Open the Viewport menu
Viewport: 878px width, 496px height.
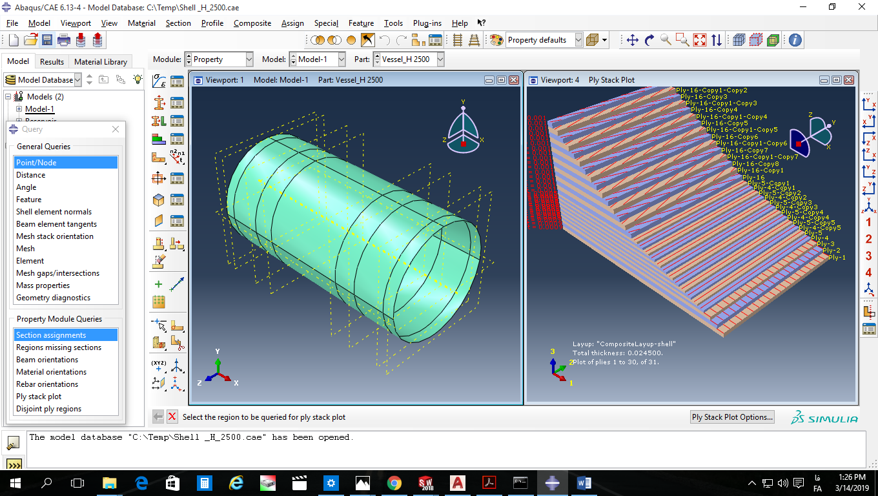[76, 23]
